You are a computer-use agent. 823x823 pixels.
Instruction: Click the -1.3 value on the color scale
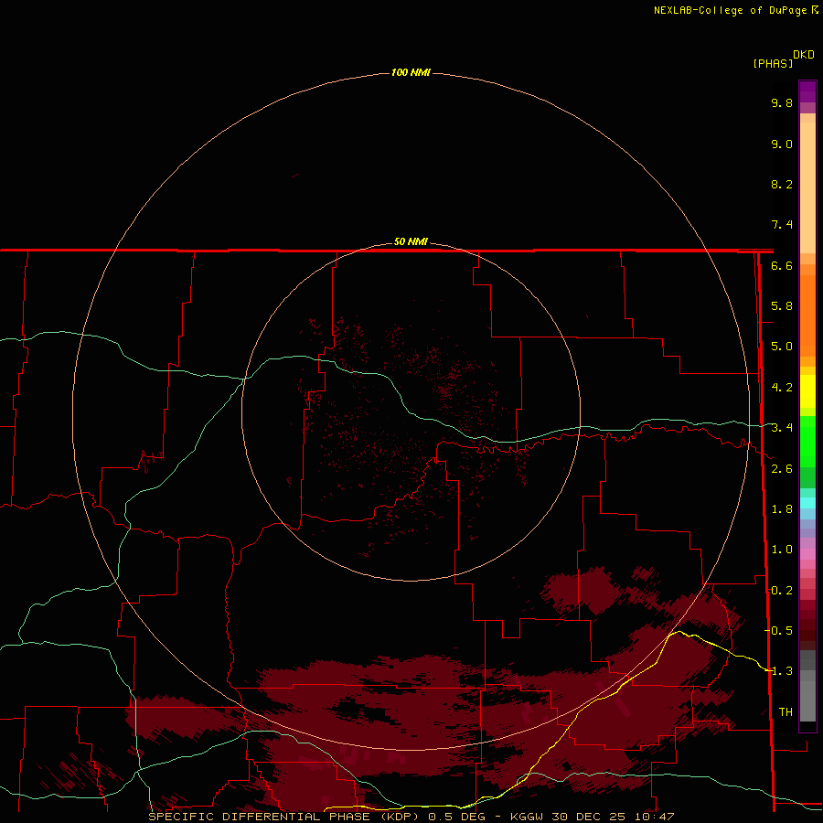pos(778,671)
